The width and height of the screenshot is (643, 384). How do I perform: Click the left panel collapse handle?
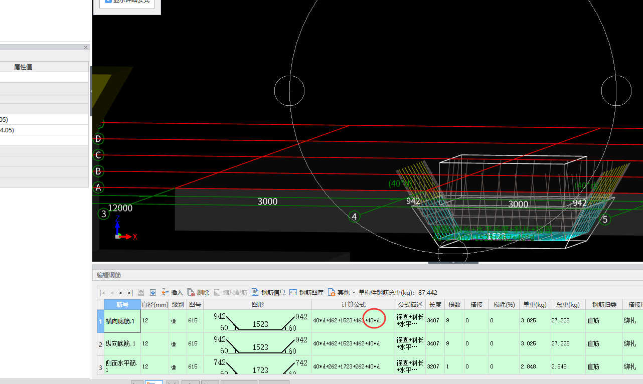click(91, 91)
